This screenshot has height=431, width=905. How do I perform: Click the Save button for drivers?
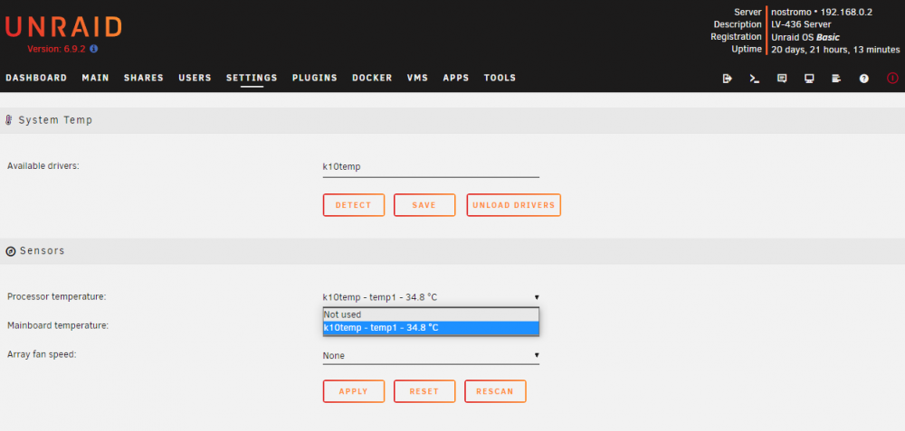[x=424, y=205]
